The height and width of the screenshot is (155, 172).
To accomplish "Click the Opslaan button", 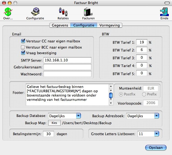I will (x=156, y=147).
